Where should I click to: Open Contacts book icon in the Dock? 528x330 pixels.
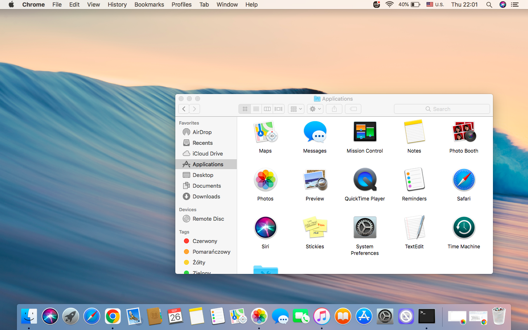click(154, 316)
